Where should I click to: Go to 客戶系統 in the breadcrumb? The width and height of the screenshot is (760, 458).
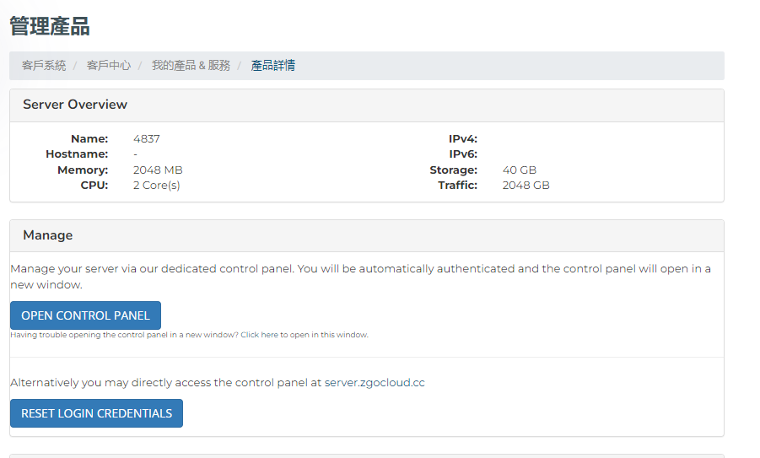(44, 66)
